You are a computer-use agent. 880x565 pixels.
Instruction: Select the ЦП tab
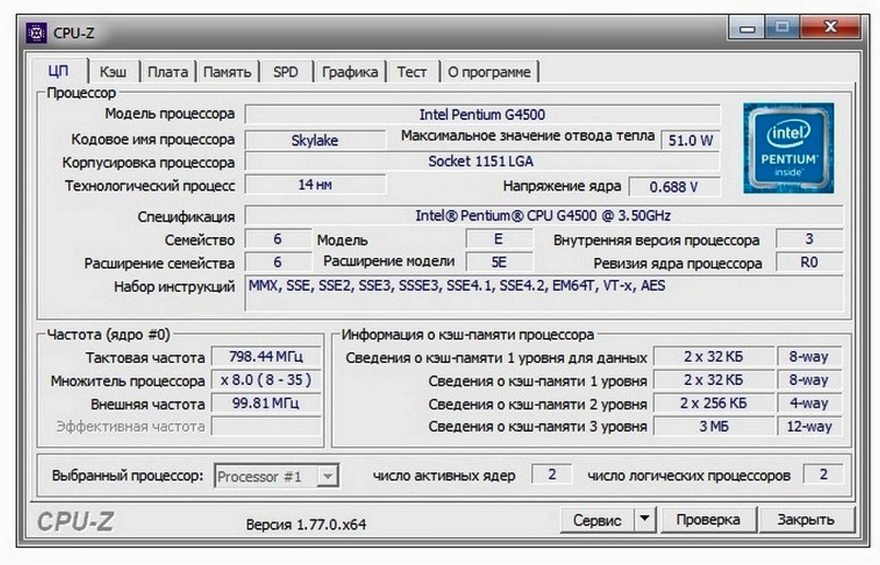pos(59,71)
